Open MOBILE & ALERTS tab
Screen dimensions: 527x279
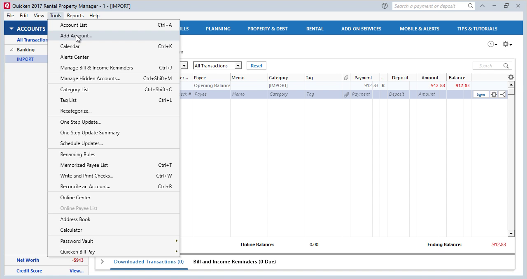[420, 29]
